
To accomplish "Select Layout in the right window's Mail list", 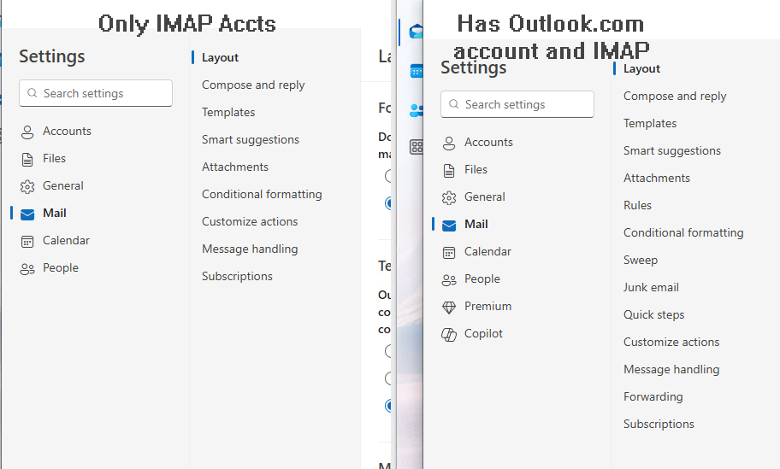I will 641,68.
